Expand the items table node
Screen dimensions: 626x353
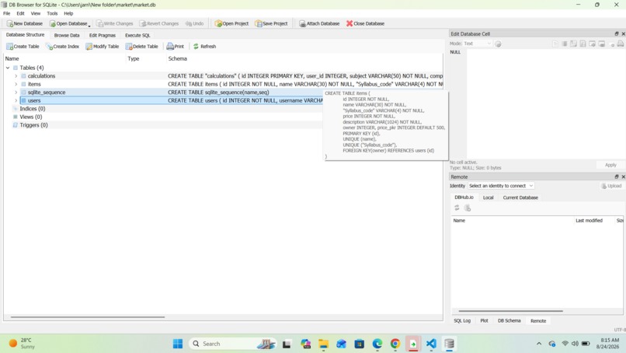tap(16, 84)
